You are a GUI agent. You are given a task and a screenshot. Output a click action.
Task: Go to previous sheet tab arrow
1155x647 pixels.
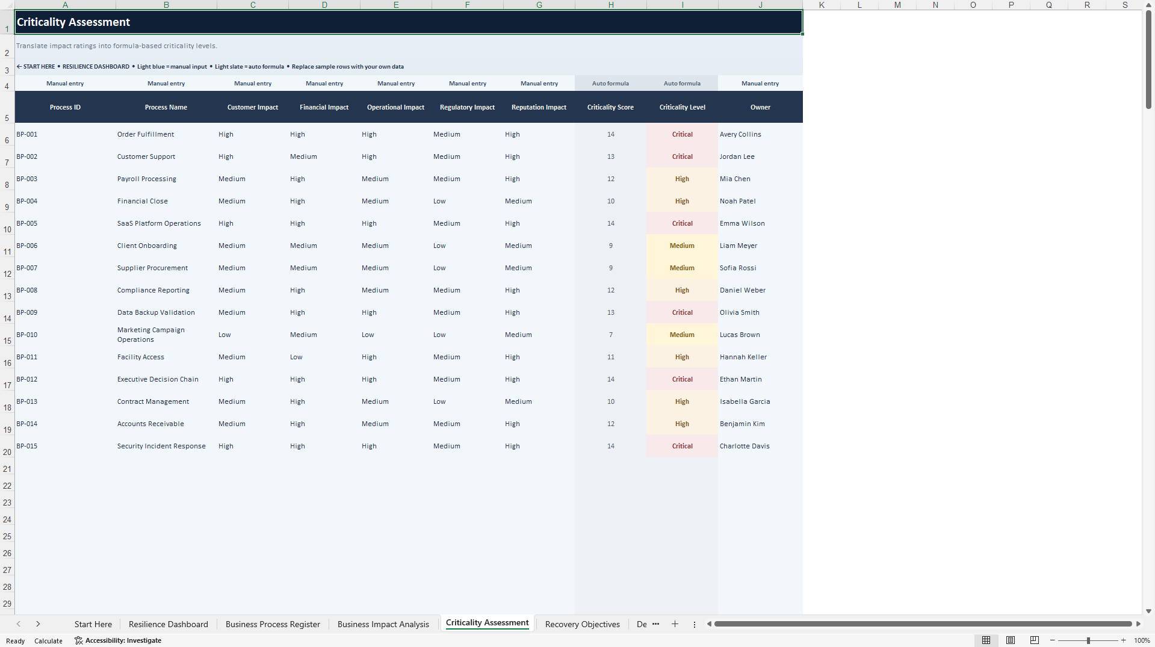click(x=19, y=624)
